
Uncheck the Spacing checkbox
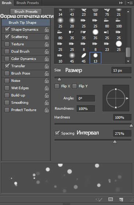click(x=57, y=133)
